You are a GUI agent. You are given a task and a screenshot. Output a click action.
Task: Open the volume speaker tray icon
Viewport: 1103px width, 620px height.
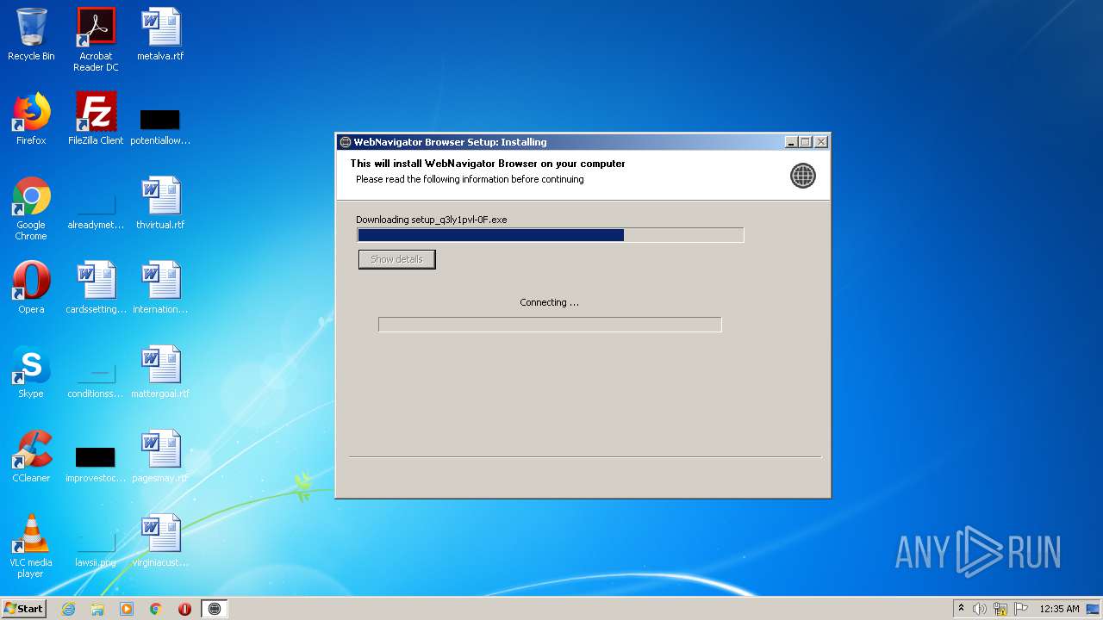(980, 609)
